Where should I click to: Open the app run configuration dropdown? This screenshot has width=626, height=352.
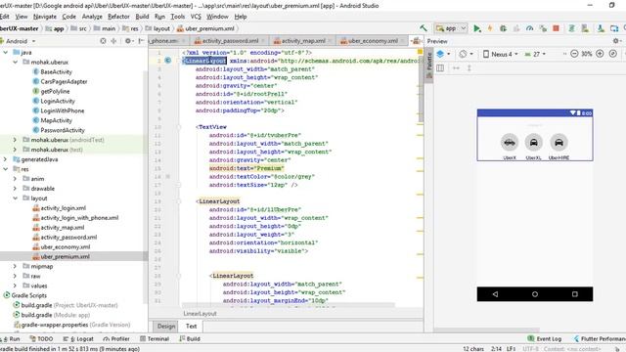[451, 28]
